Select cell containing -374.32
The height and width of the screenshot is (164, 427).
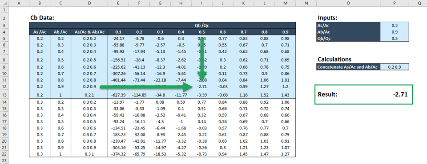118,154
